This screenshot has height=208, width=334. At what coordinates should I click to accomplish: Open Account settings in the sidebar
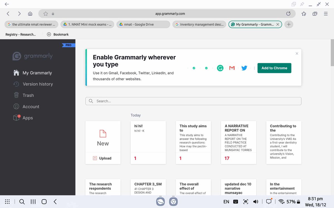(26, 107)
